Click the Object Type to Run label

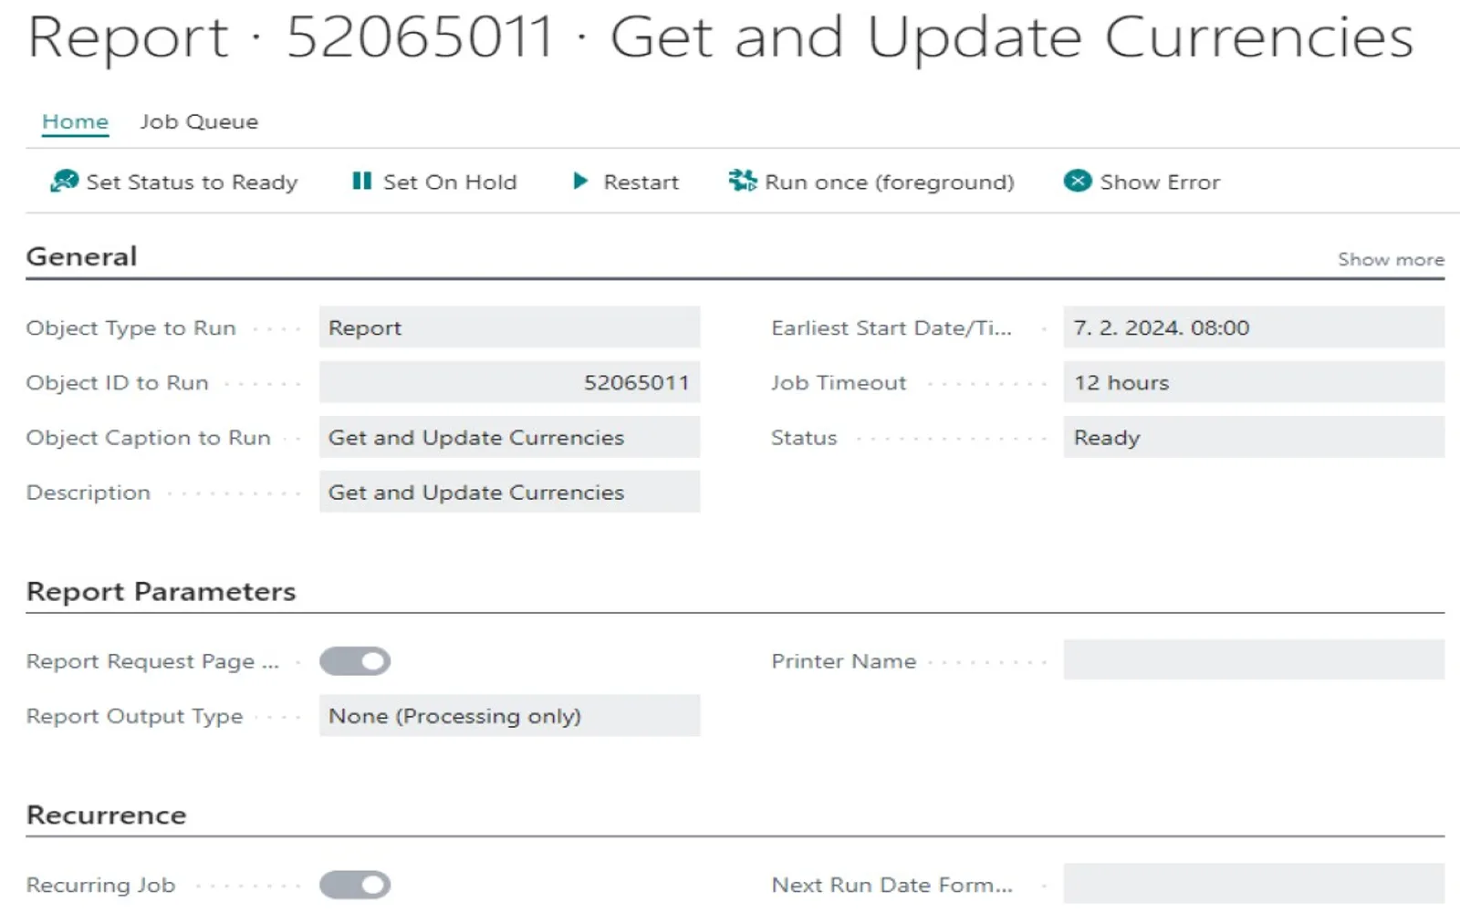(x=130, y=328)
